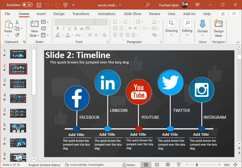
Task: Open Design Ideas in Designer group
Action: (218, 28)
